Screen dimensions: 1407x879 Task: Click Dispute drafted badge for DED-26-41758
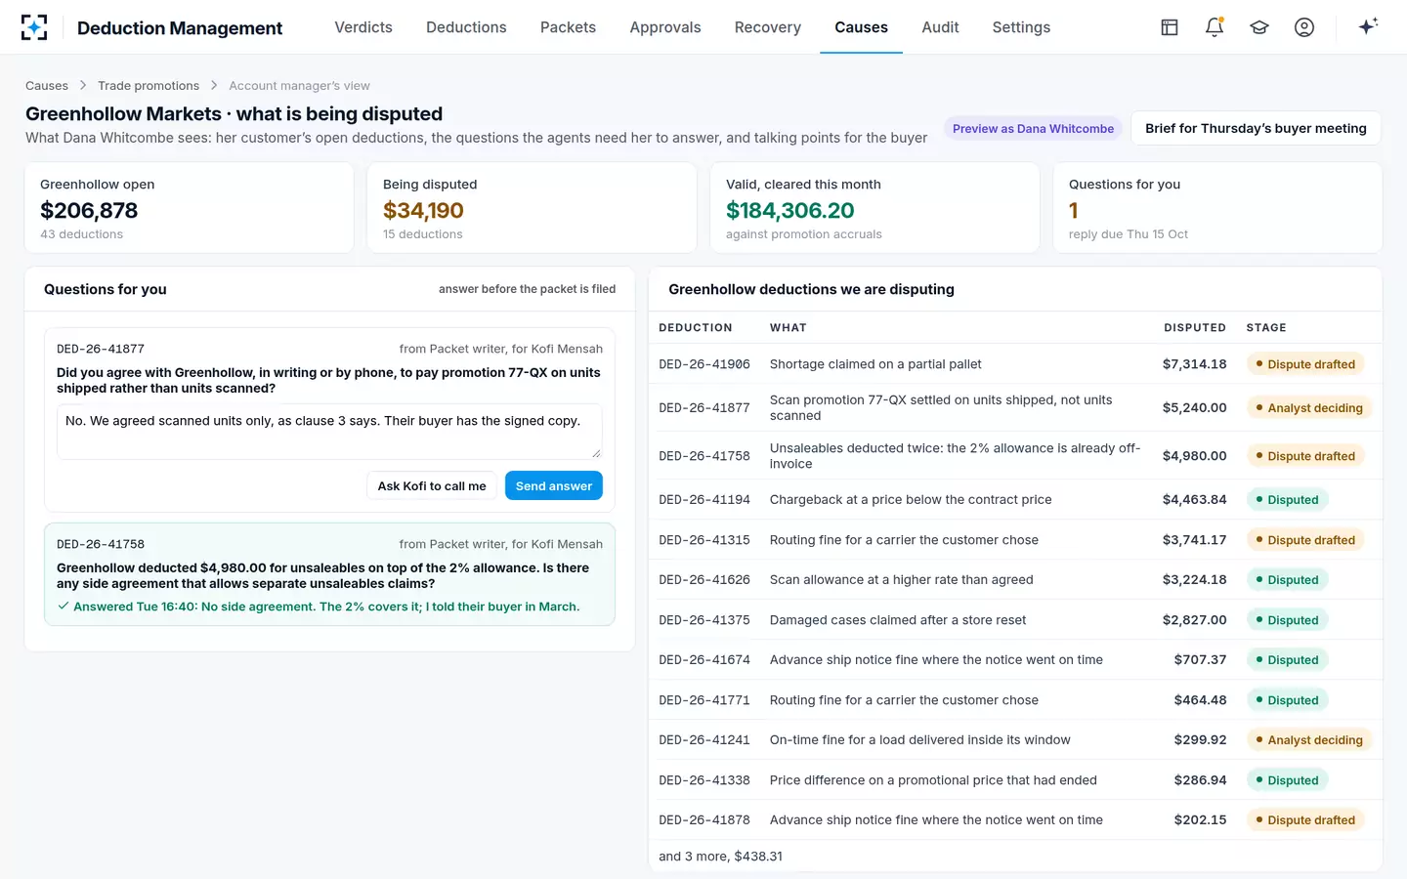[x=1305, y=456]
